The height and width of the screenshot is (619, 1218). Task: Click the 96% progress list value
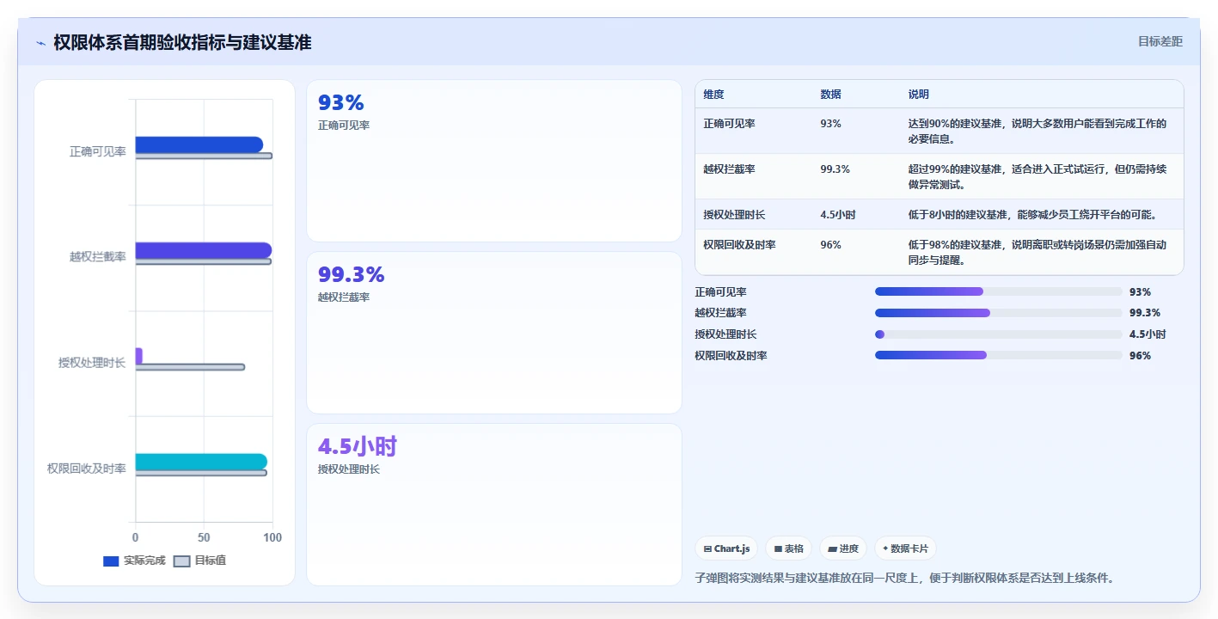coord(1140,356)
